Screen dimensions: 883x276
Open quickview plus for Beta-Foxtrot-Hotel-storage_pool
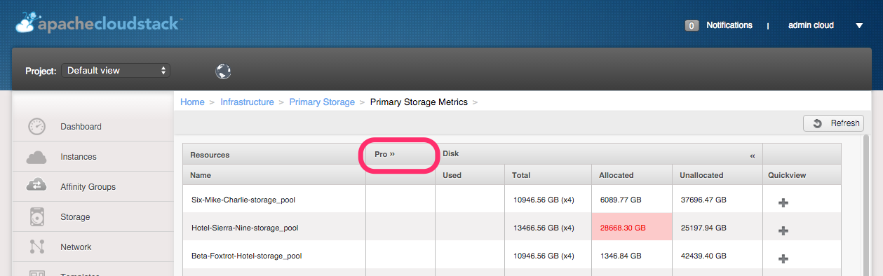pyautogui.click(x=783, y=258)
